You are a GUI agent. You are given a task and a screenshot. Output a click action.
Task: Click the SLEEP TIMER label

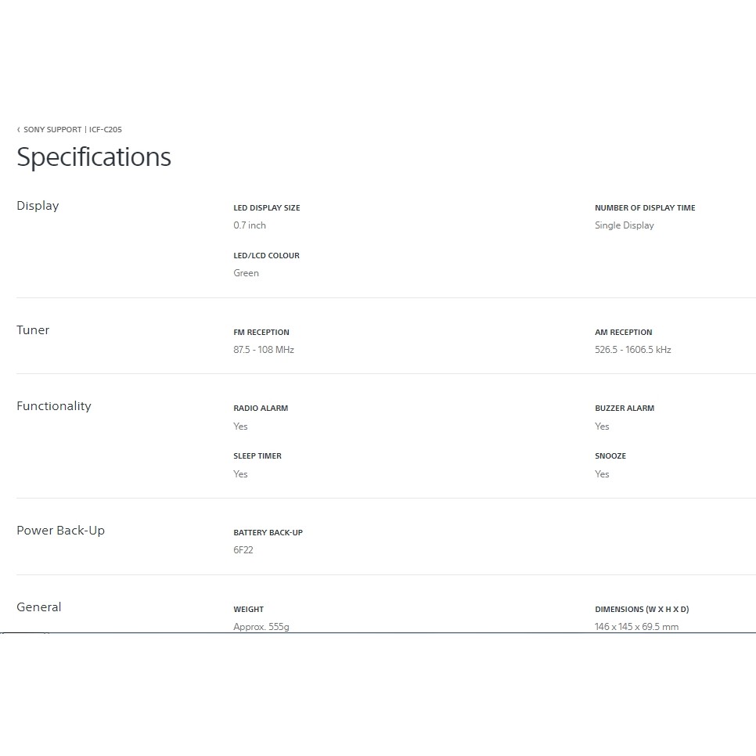click(x=257, y=456)
